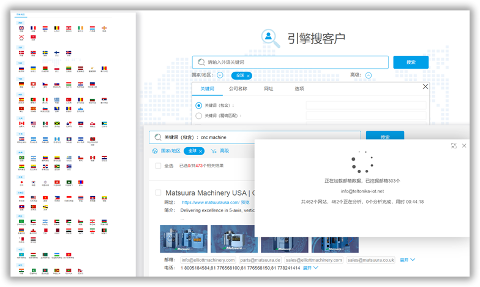Open the second Matsuura machine thumbnail
The image size is (480, 287).
click(233, 239)
